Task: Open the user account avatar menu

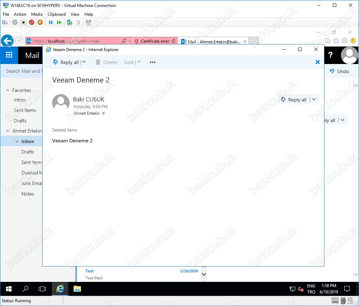Action: point(350,55)
